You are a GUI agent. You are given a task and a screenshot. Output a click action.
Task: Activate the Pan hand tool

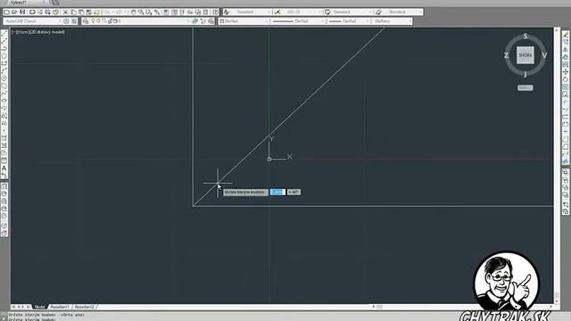[133, 12]
